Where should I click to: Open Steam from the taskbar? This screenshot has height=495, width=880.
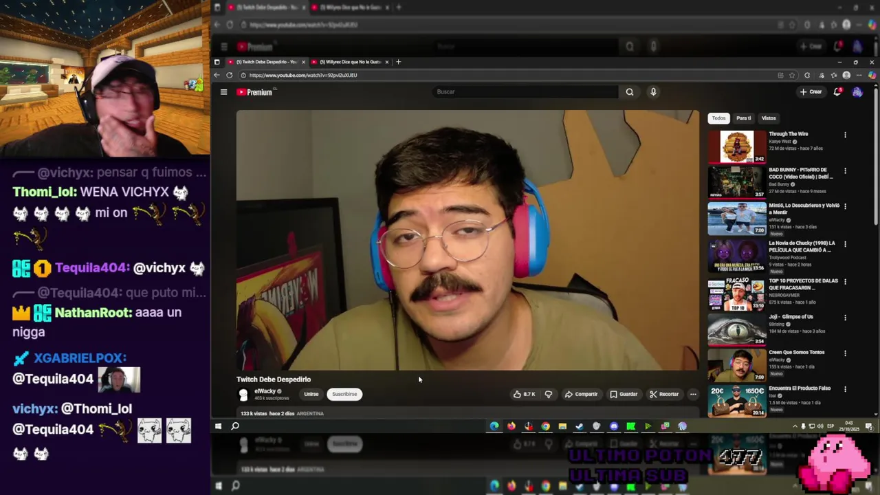580,426
